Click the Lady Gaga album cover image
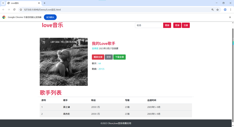 [x=64, y=62]
